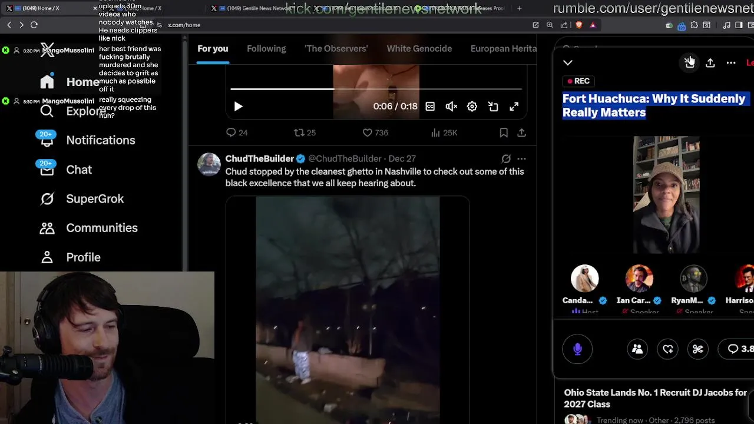Image resolution: width=754 pixels, height=424 pixels.
Task: Switch to the White Genocide tab
Action: [x=419, y=49]
